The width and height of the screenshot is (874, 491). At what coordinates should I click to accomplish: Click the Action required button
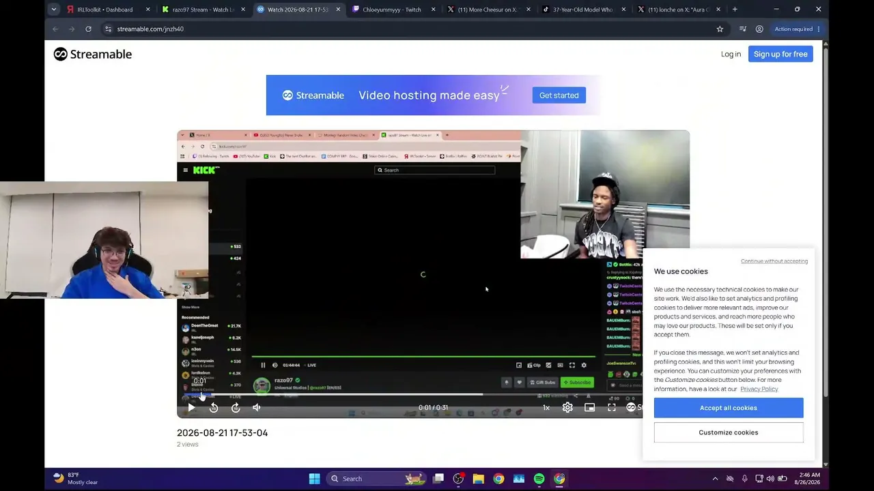(797, 29)
